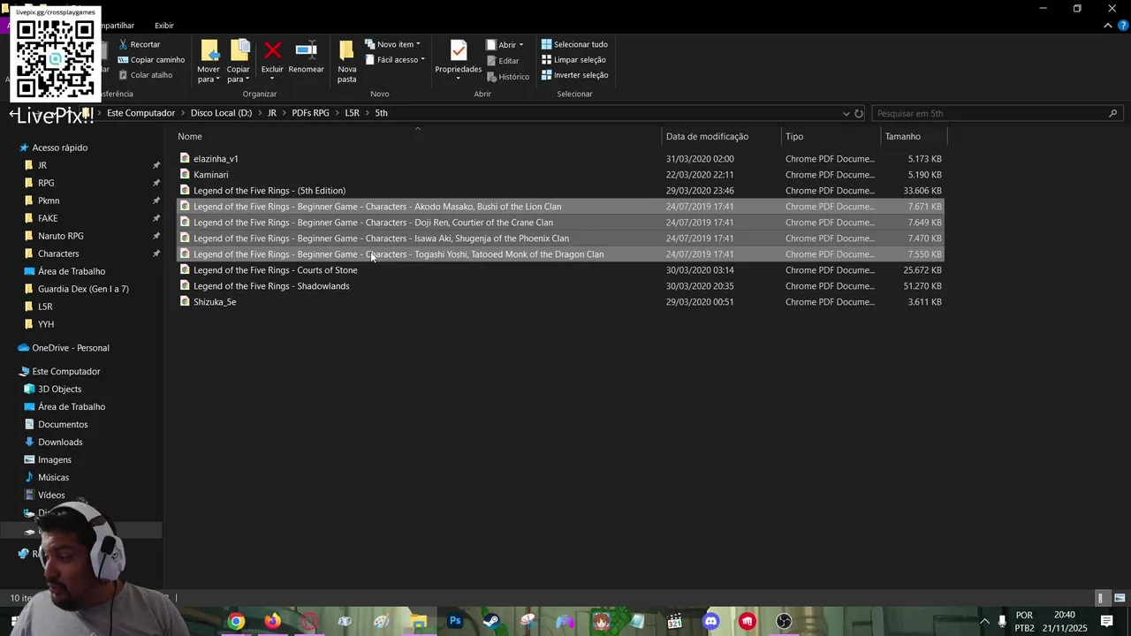Open OBS Studio from the taskbar
Screen dimensions: 1131x636
tap(784, 621)
